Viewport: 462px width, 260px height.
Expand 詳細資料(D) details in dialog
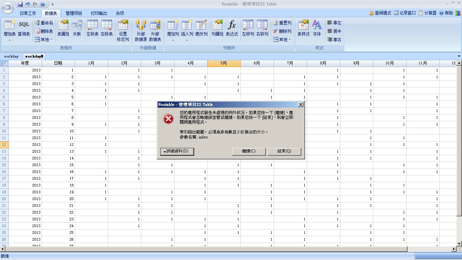click(177, 151)
